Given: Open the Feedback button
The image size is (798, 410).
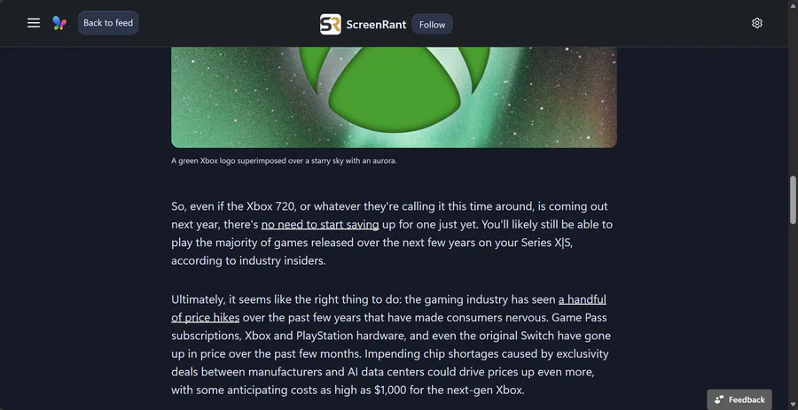Looking at the screenshot, I should click(739, 399).
